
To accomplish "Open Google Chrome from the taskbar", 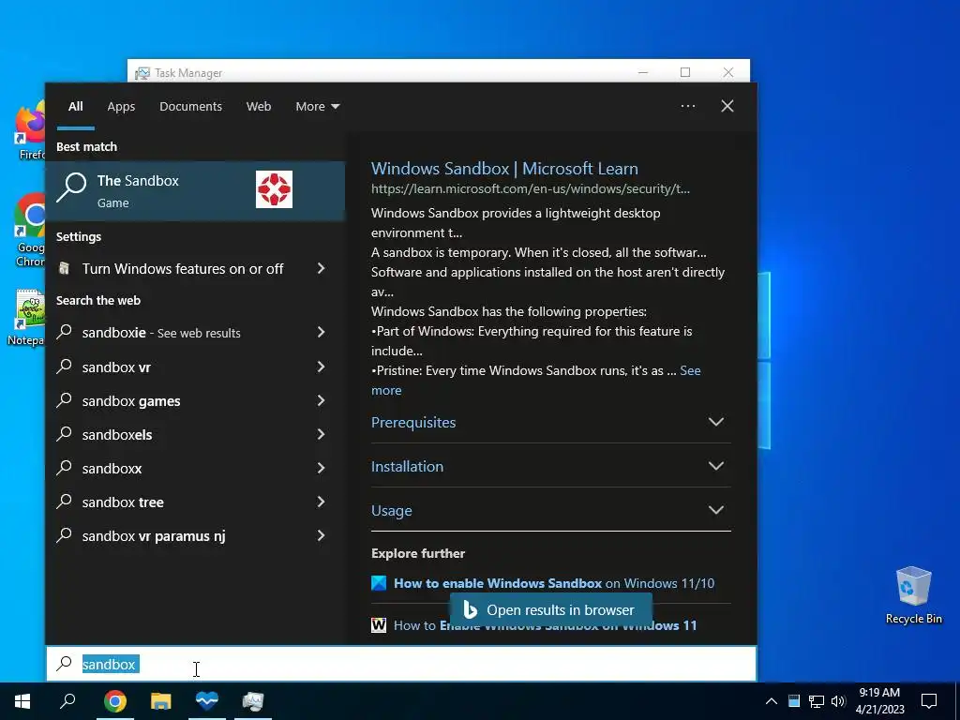I will pos(115,701).
